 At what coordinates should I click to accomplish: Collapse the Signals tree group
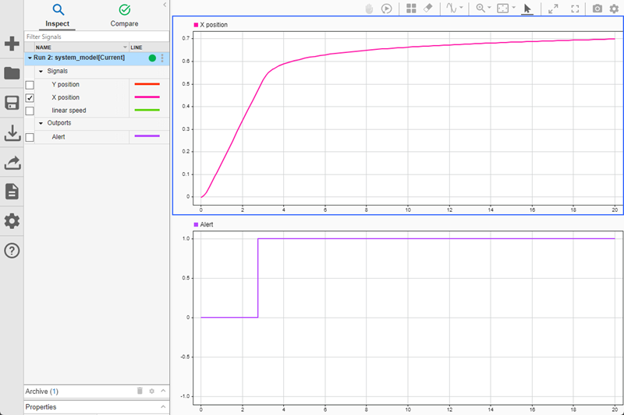pos(40,71)
